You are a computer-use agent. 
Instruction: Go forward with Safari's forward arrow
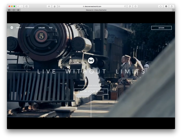[22, 6]
